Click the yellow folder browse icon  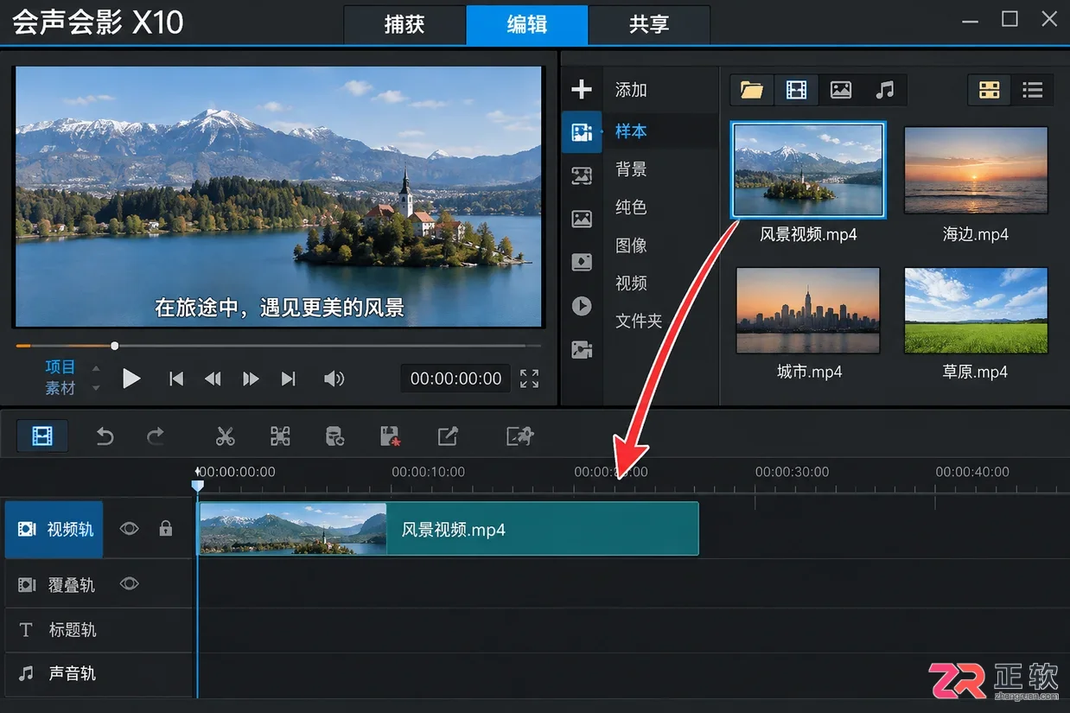752,89
